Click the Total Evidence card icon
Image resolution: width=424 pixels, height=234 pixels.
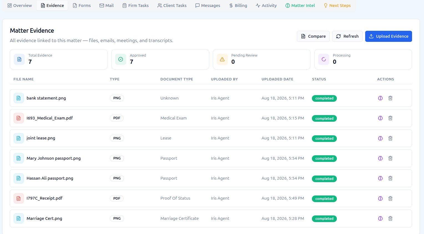(19, 59)
